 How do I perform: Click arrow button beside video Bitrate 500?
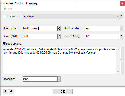click(x=59, y=36)
